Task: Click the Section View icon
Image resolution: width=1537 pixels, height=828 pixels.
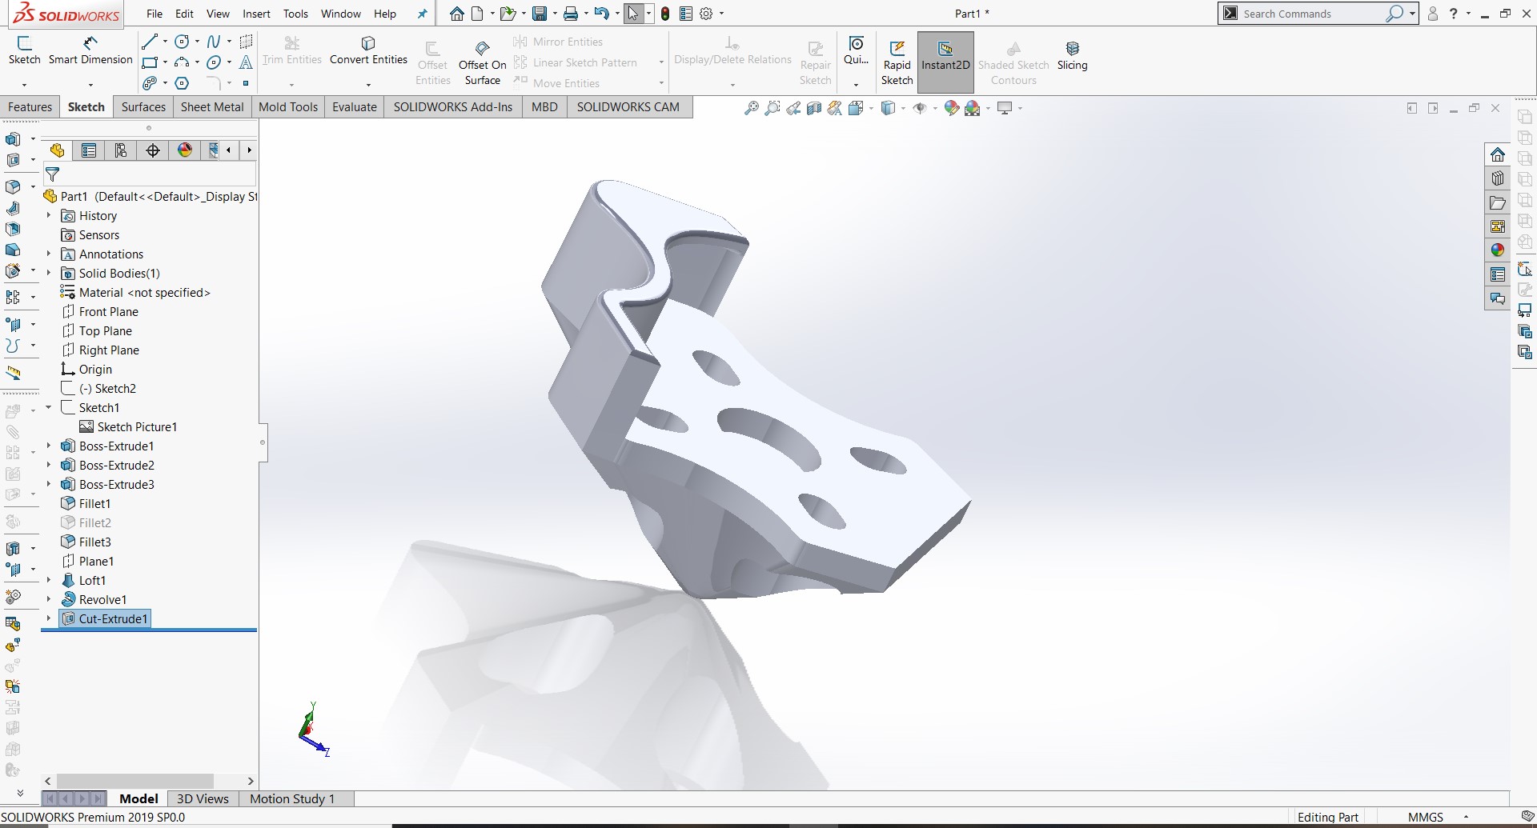Action: click(x=814, y=108)
